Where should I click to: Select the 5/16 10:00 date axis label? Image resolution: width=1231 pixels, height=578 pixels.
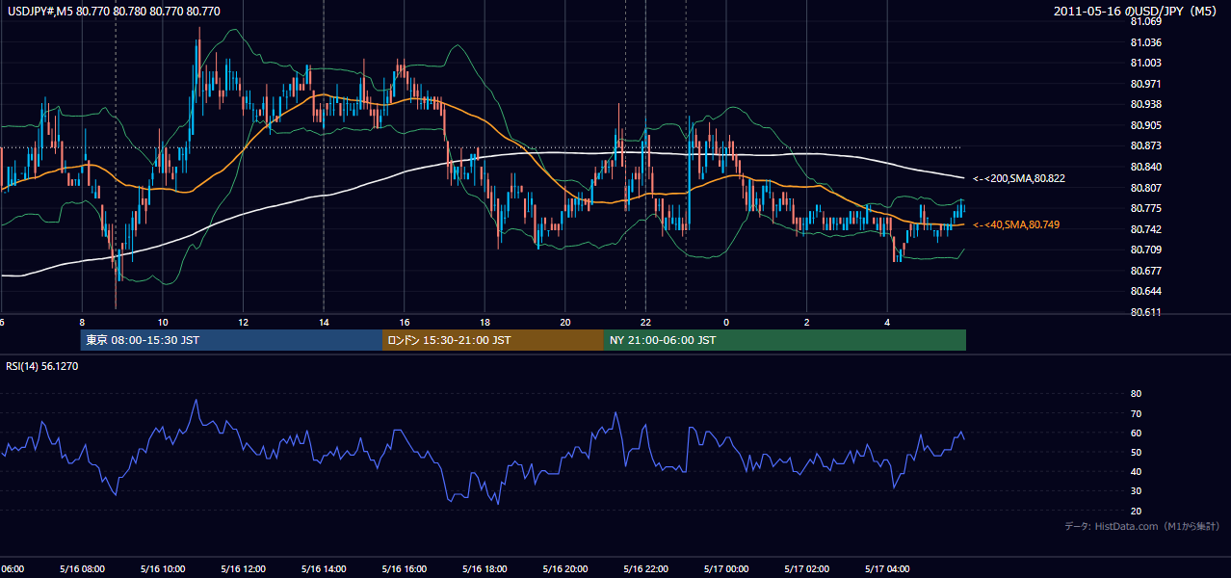click(x=161, y=569)
